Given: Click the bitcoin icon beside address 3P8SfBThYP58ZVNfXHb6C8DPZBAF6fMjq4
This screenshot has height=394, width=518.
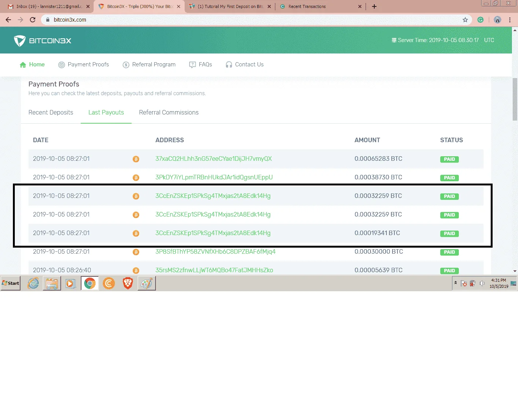Looking at the screenshot, I should tap(136, 252).
